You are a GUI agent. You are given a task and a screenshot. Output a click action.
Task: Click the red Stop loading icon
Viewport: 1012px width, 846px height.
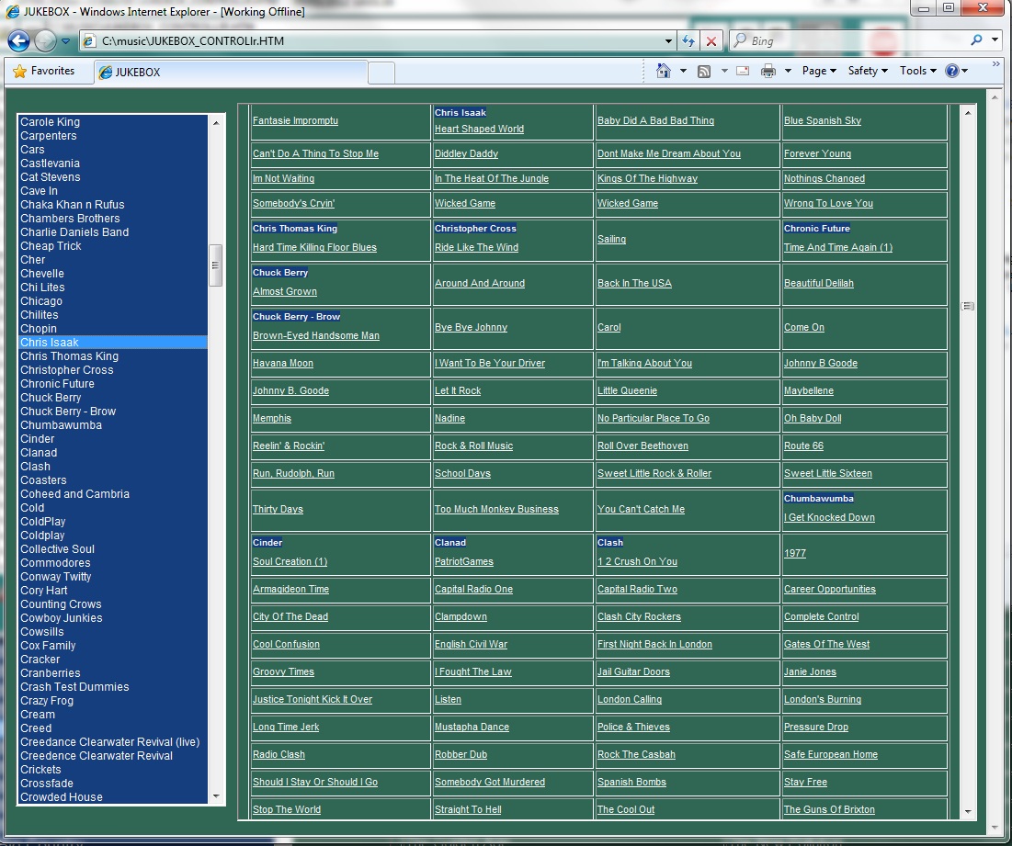point(711,41)
